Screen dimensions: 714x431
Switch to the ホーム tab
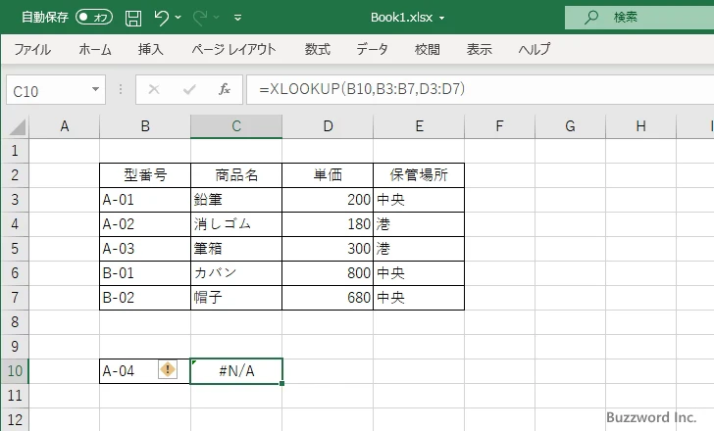95,49
